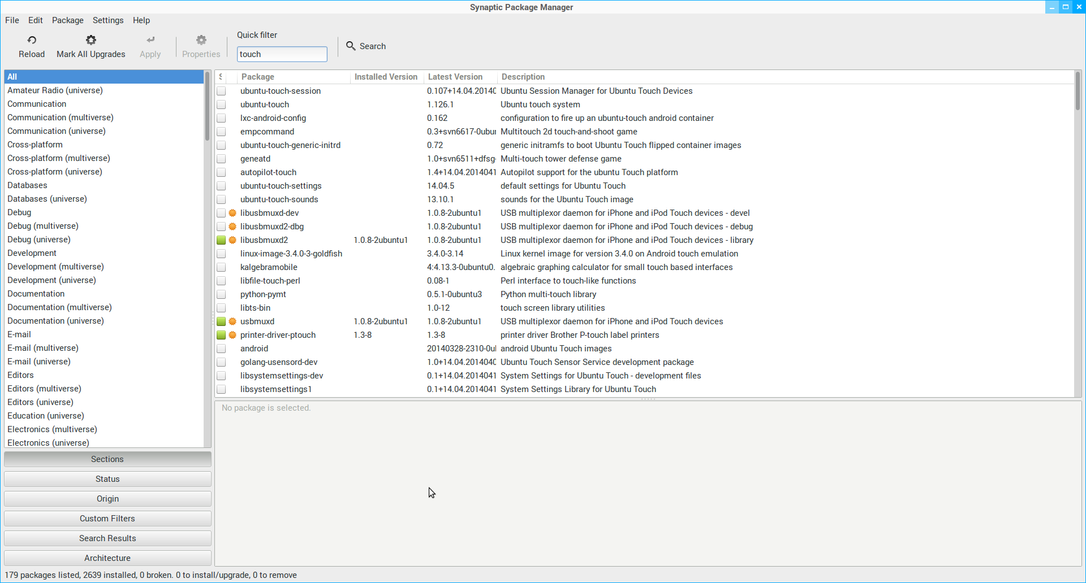
Task: Click the orange icon beside usbmuxd
Action: 232,321
